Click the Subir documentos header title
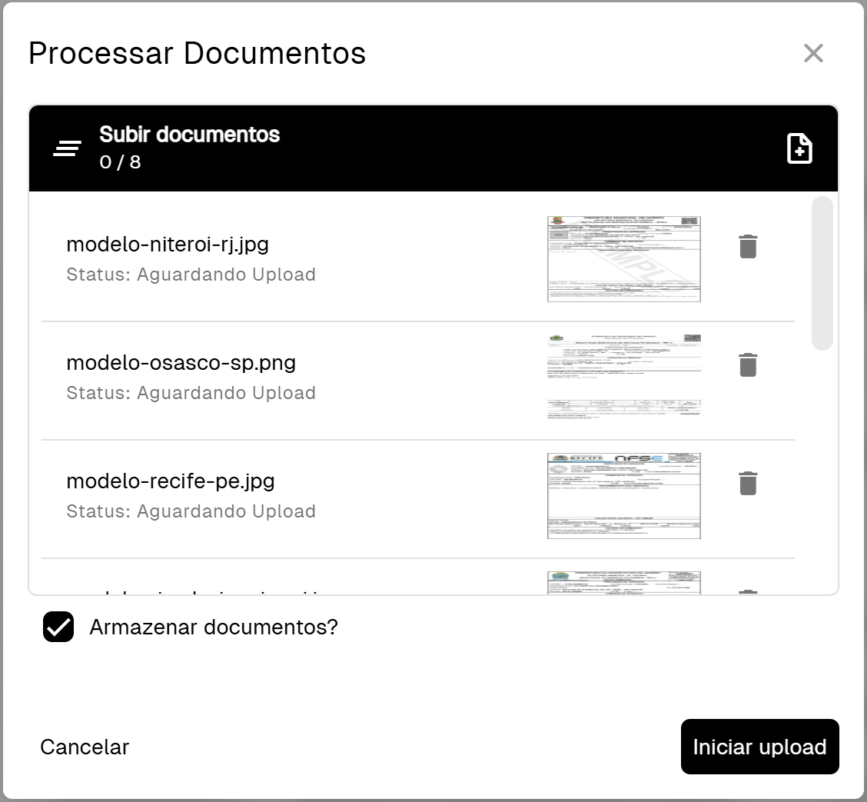867x802 pixels. [190, 135]
